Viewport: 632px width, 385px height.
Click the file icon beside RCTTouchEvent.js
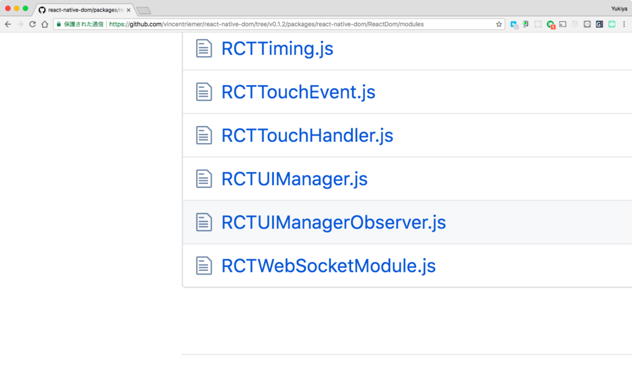[204, 92]
